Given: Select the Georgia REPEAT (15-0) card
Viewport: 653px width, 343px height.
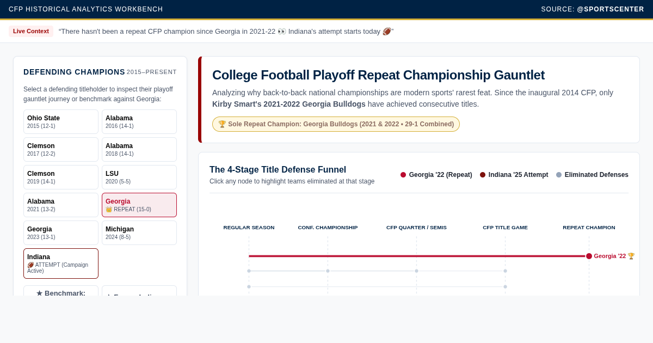Looking at the screenshot, I should click(x=139, y=205).
